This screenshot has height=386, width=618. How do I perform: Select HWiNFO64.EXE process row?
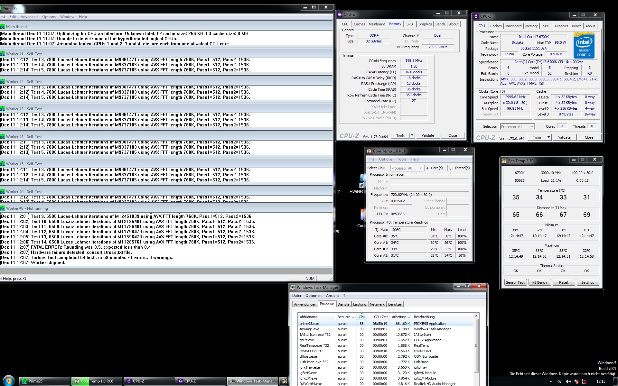coord(386,351)
